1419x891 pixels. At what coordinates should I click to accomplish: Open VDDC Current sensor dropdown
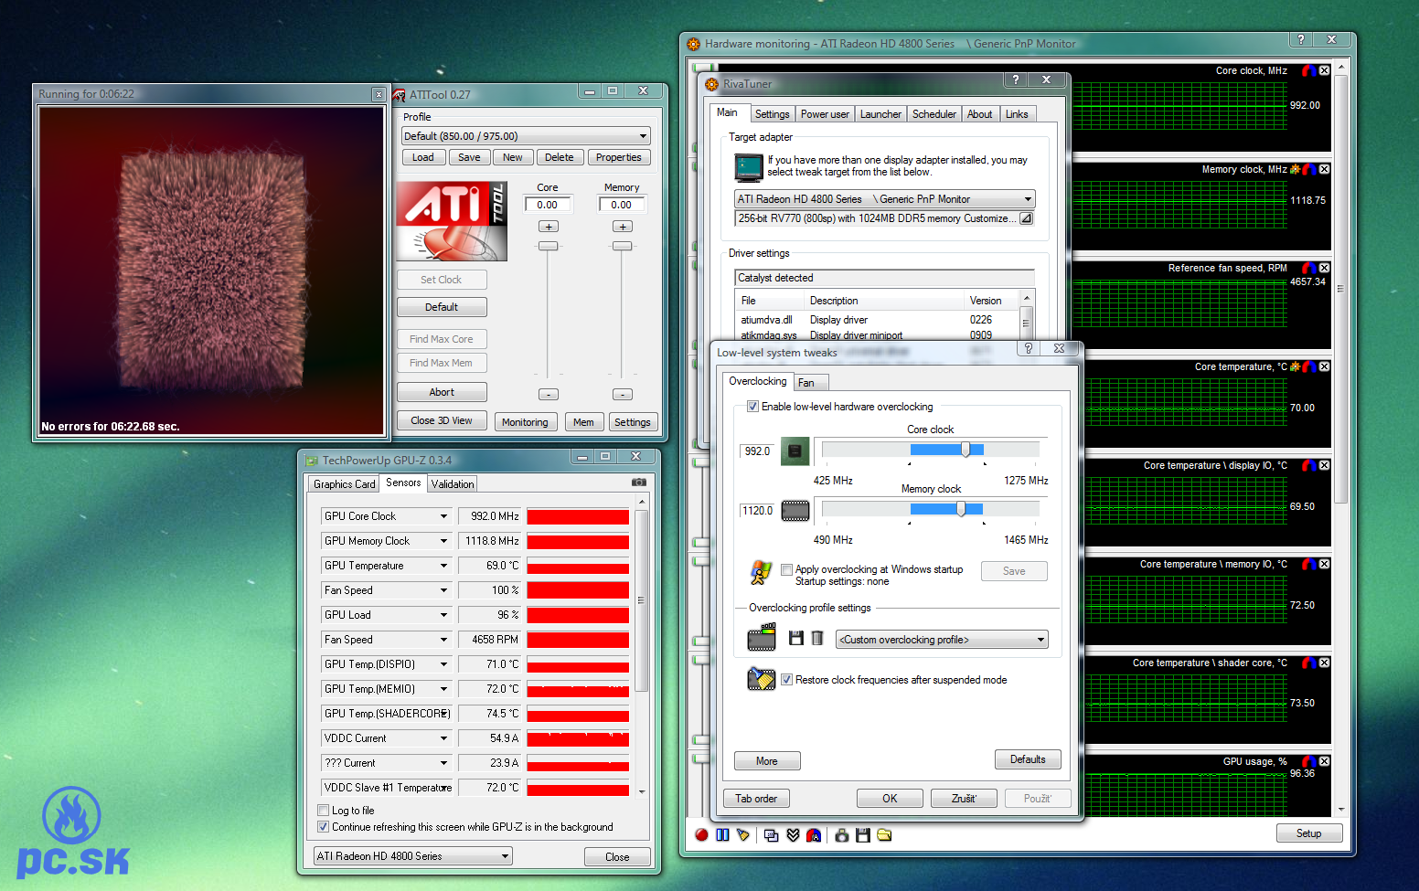(x=443, y=738)
